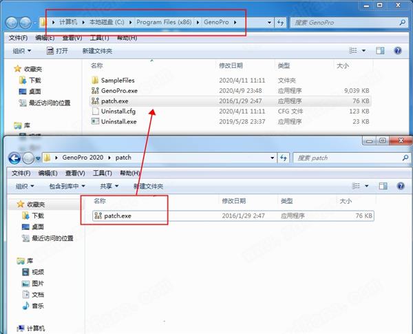Expand 包含到库中 dropdown in patch window

point(67,187)
